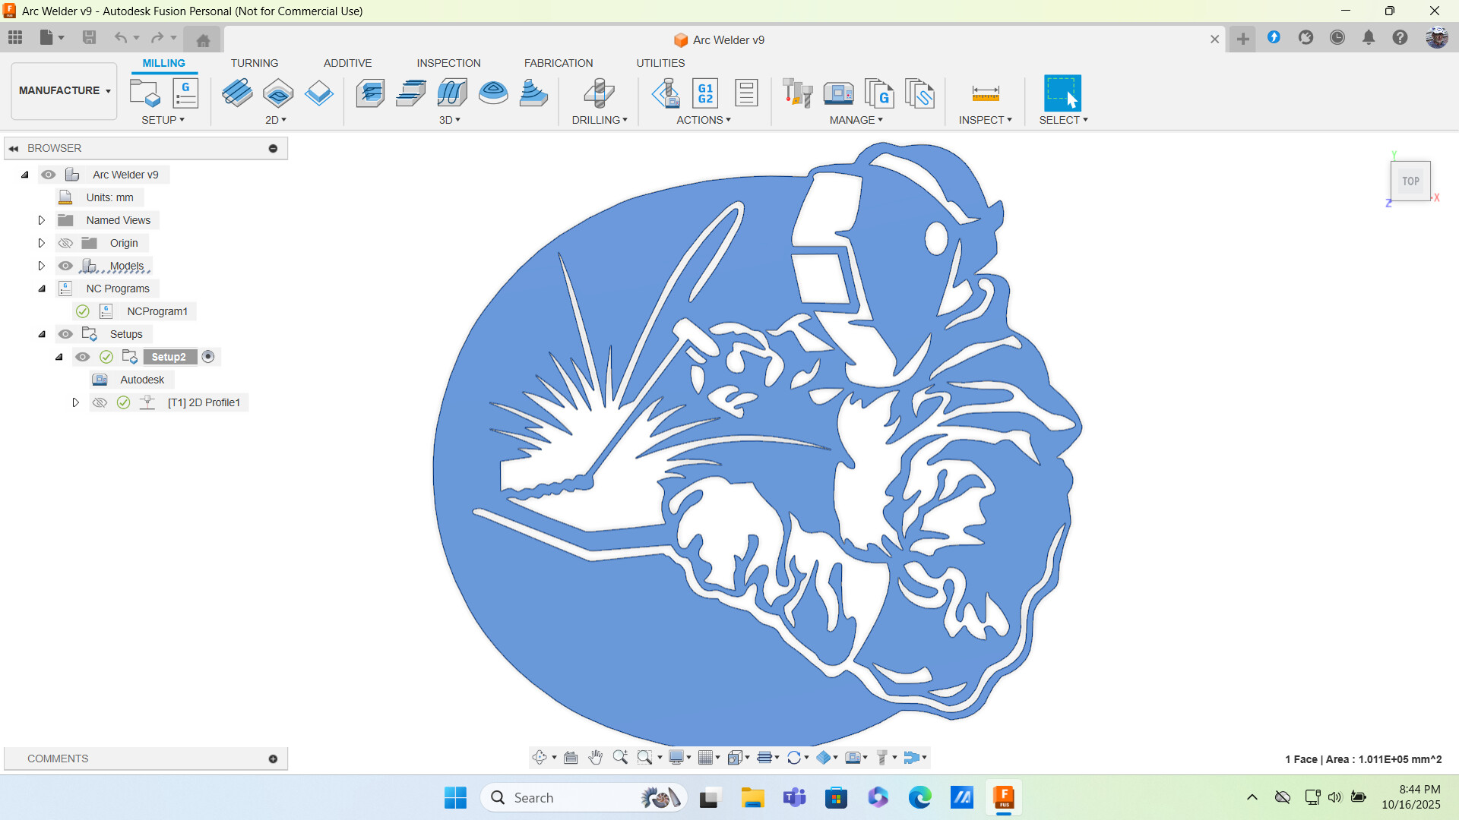Open the FABRICATION tab
The width and height of the screenshot is (1459, 820).
pyautogui.click(x=558, y=63)
